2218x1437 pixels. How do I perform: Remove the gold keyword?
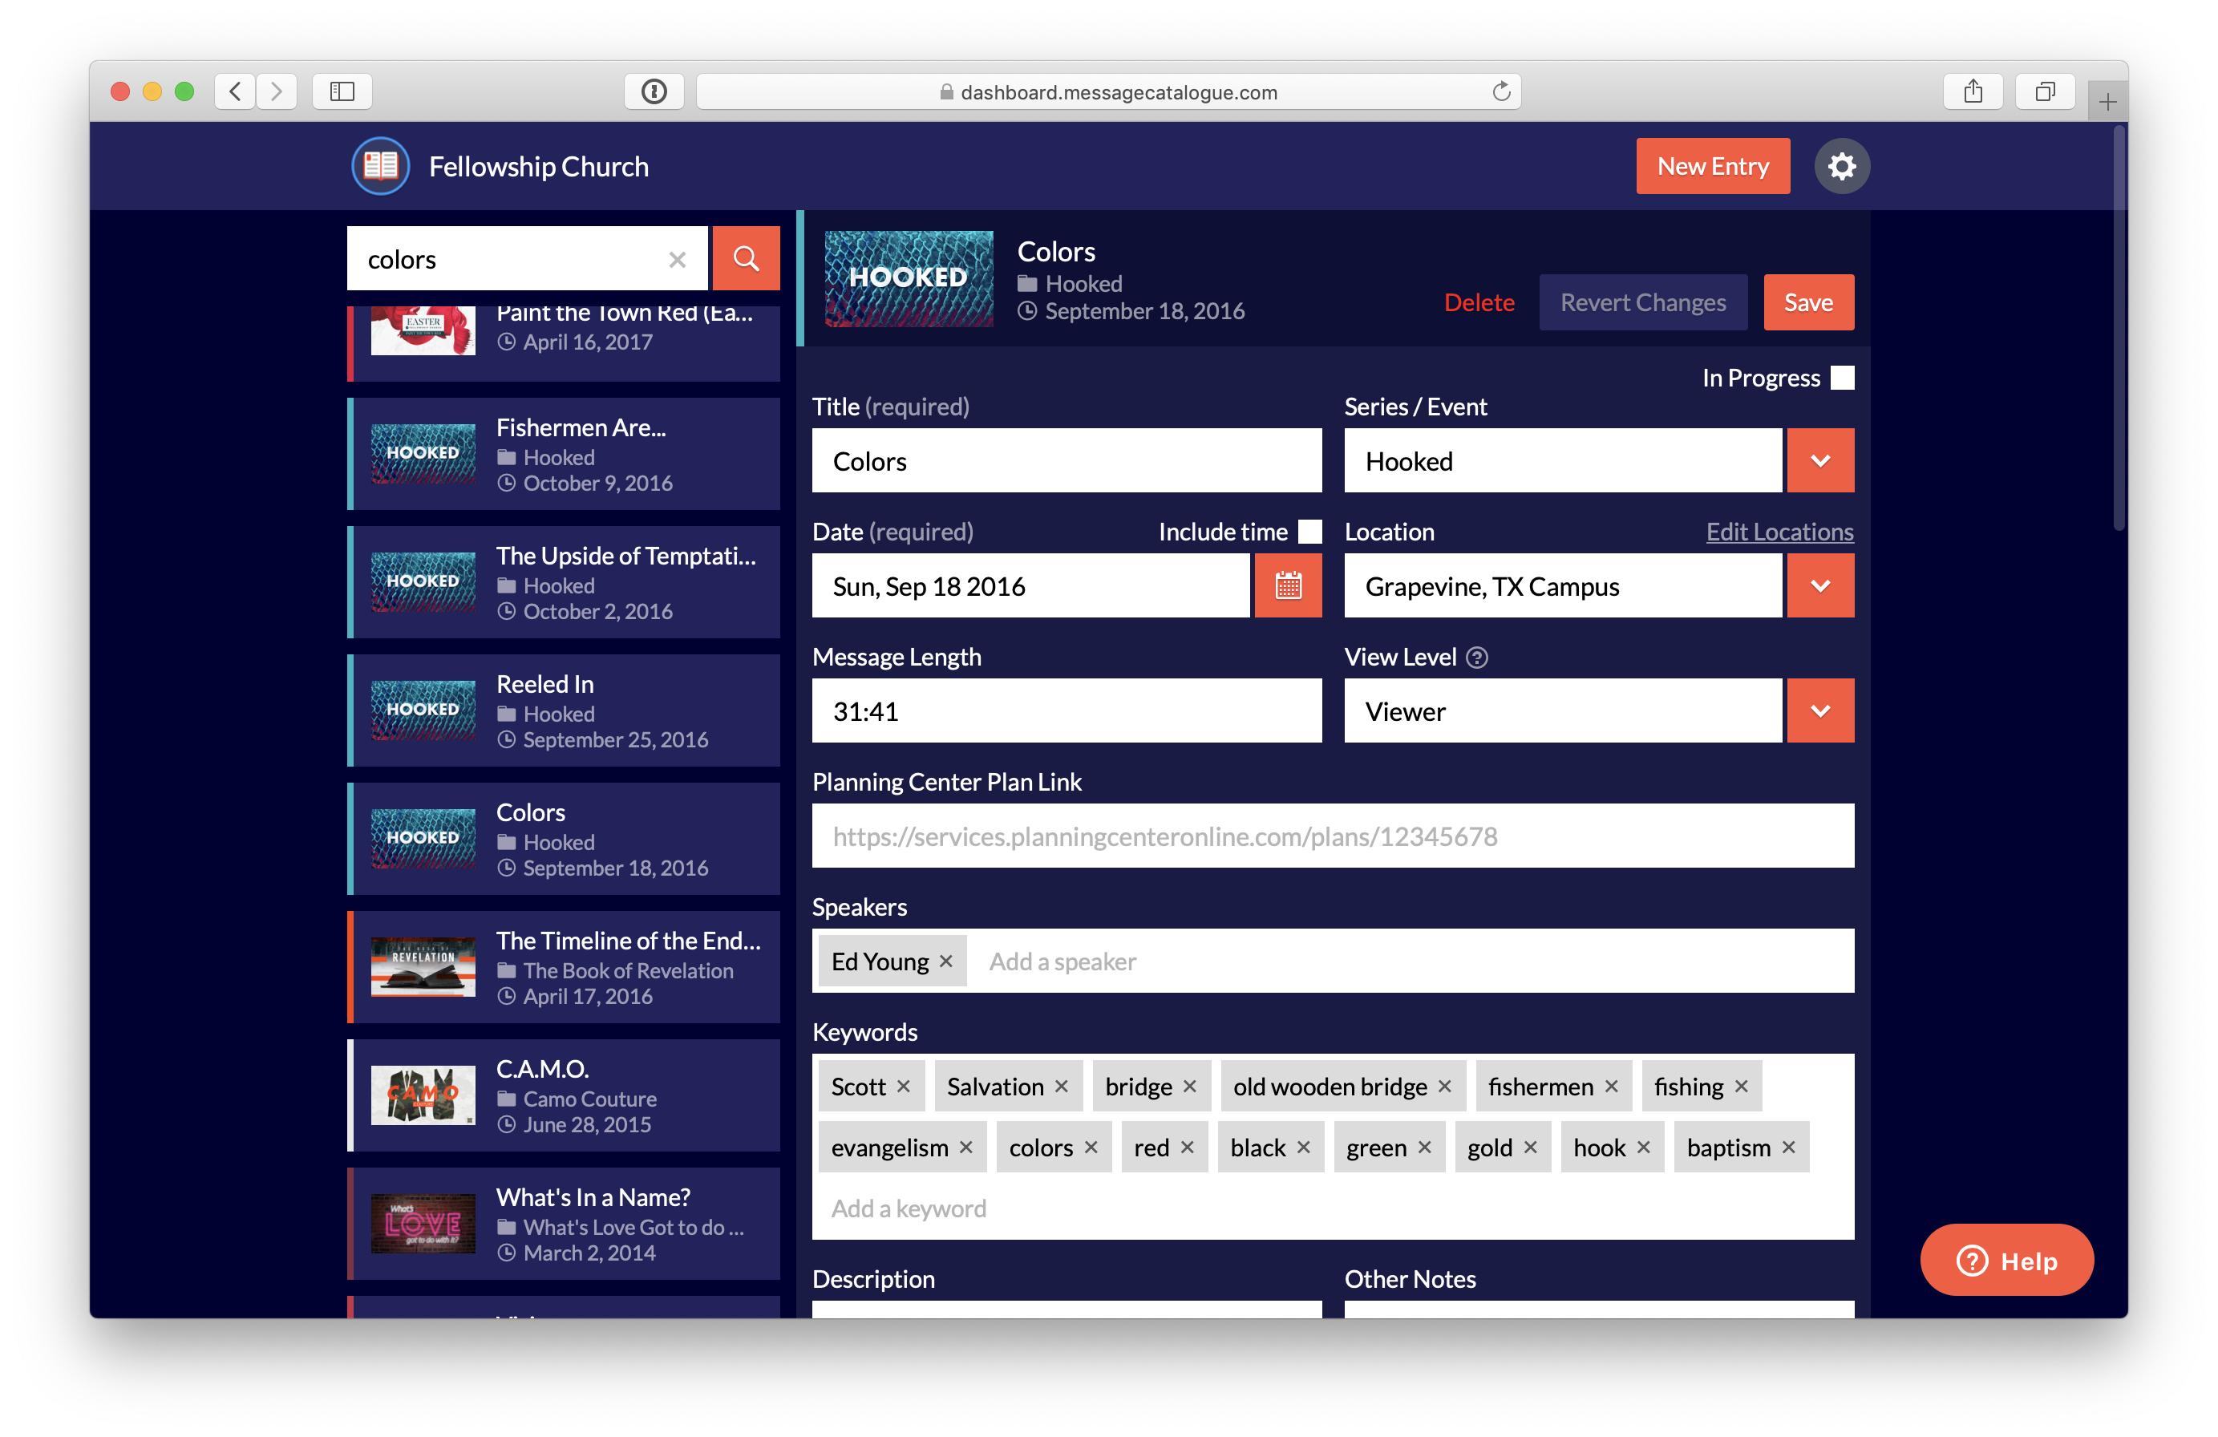click(1530, 1148)
